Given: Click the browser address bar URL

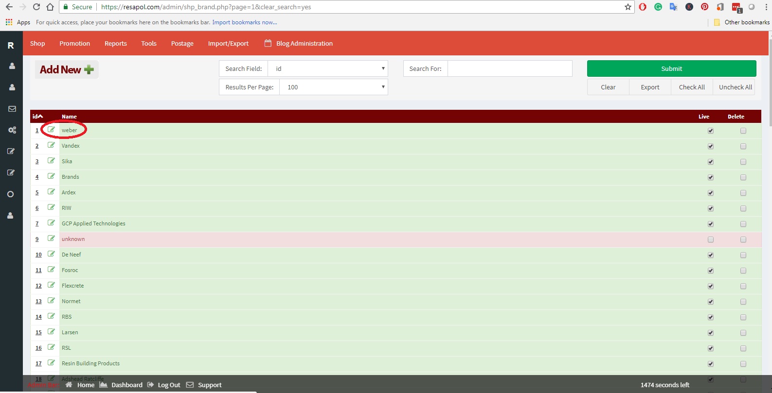Looking at the screenshot, I should [x=206, y=7].
